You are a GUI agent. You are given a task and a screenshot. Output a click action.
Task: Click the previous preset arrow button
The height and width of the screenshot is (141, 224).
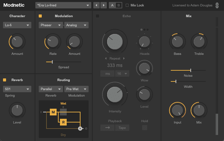point(96,5)
